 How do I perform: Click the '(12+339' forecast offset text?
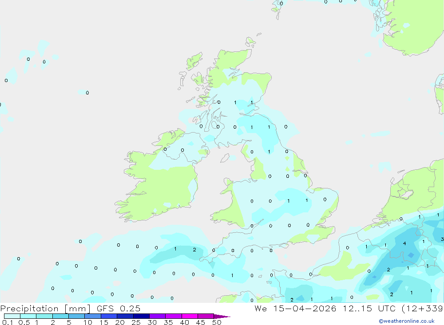tap(422, 309)
